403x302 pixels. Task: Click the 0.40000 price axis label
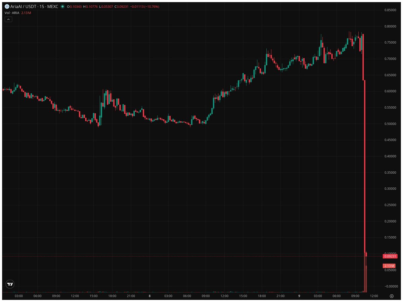[x=390, y=157]
